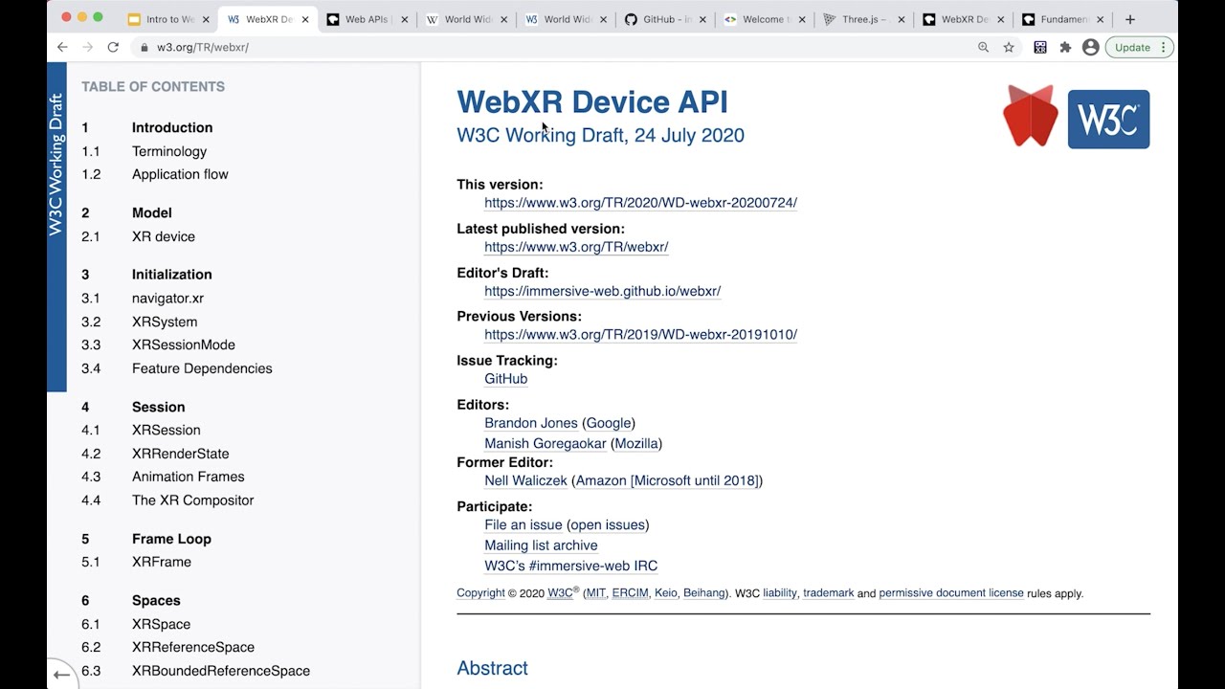
Task: Bookmark this page with the star icon
Action: click(1009, 47)
